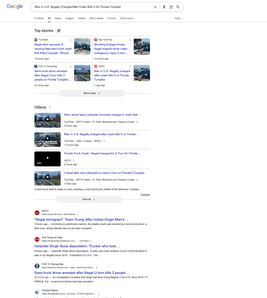Expand the Show more filters dropdown
Image resolution: width=267 pixels, height=298 pixels.
128,18
